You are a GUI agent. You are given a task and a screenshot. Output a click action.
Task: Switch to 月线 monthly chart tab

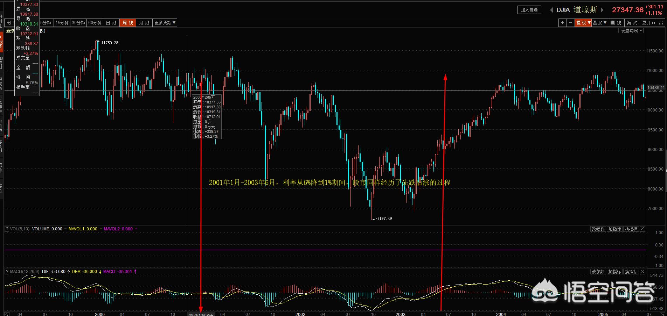pyautogui.click(x=144, y=23)
